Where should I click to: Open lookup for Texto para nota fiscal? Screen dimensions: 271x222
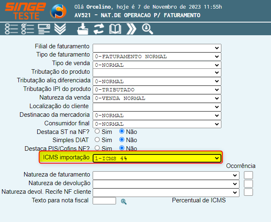tap(124, 202)
